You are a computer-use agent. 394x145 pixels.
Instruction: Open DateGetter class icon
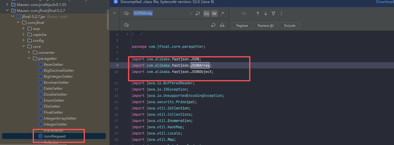coord(40,88)
